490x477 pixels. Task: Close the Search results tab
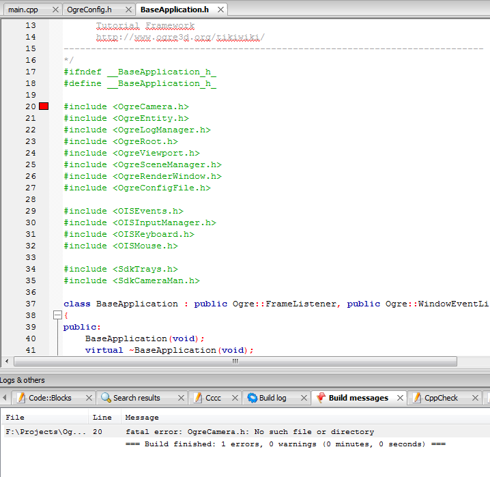[x=181, y=398]
